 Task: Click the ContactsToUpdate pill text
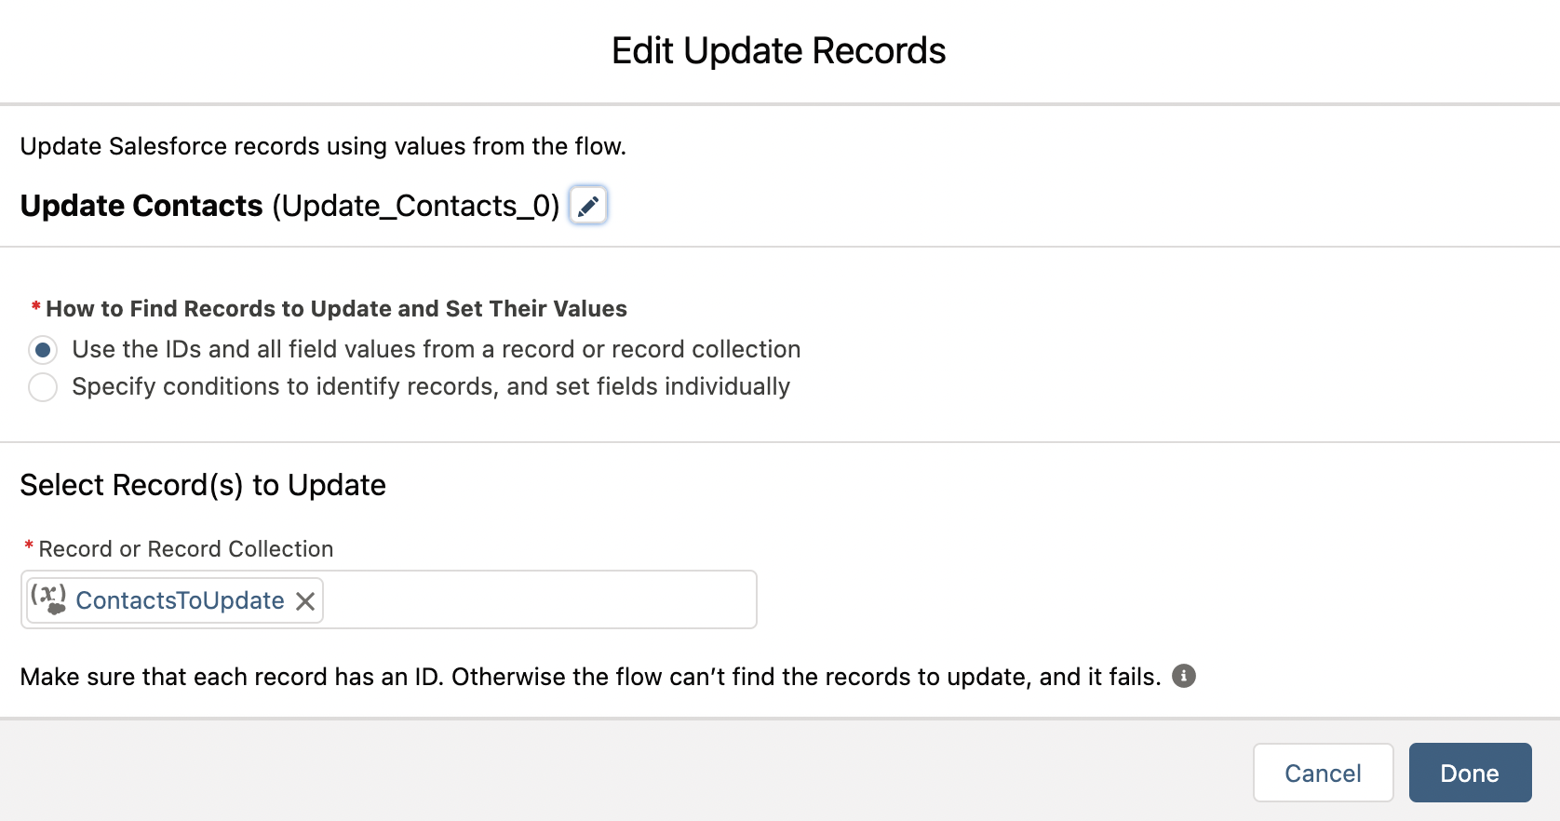pyautogui.click(x=180, y=600)
